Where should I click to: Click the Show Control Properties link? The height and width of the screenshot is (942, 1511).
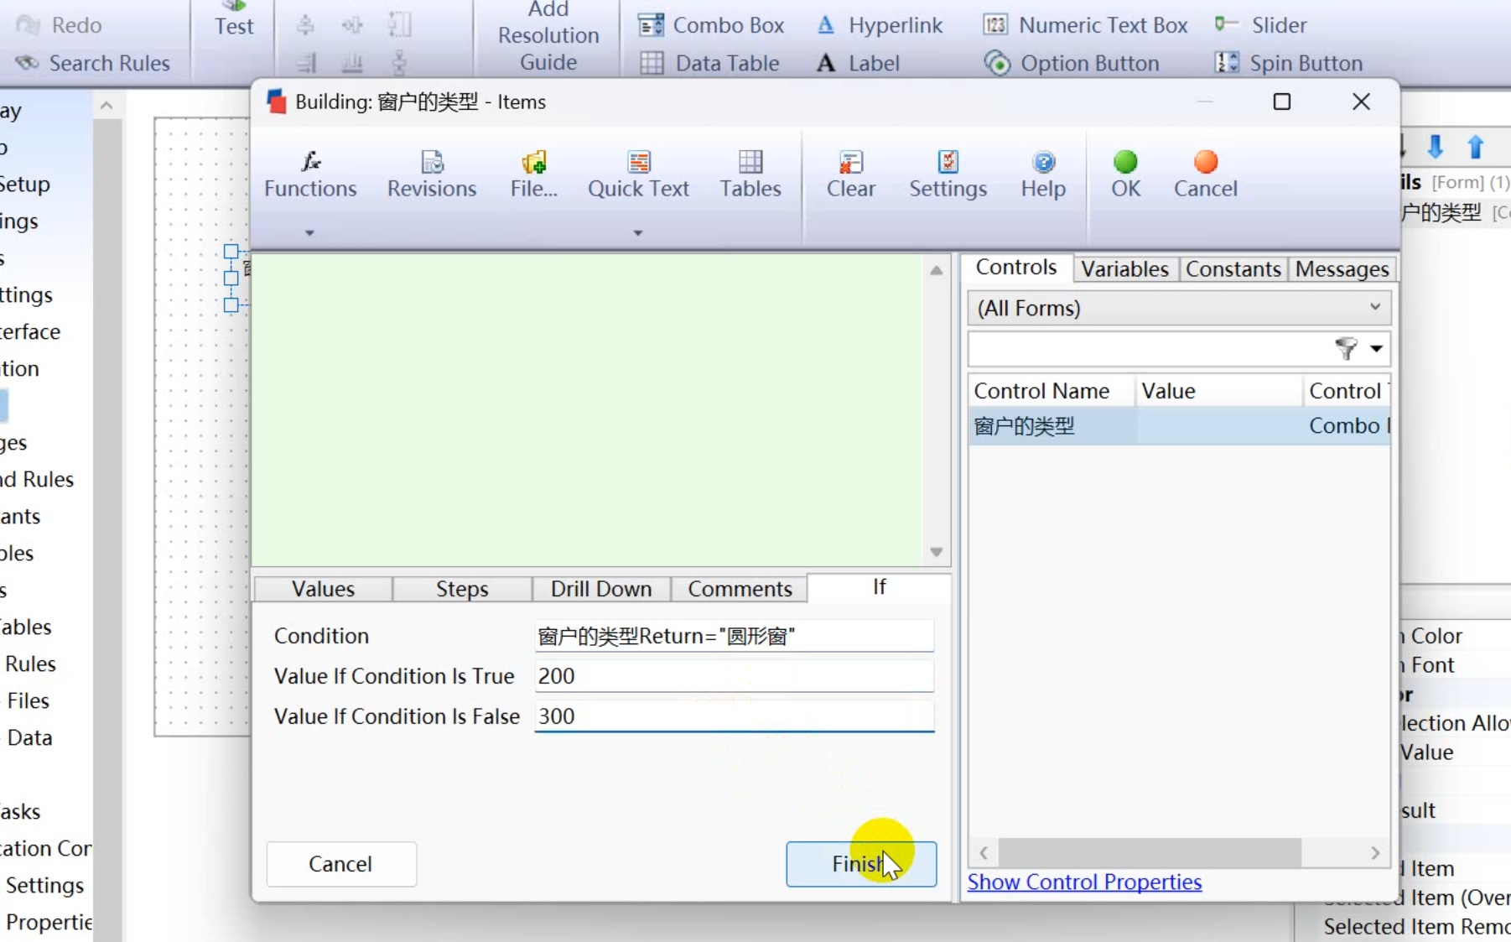click(1084, 882)
